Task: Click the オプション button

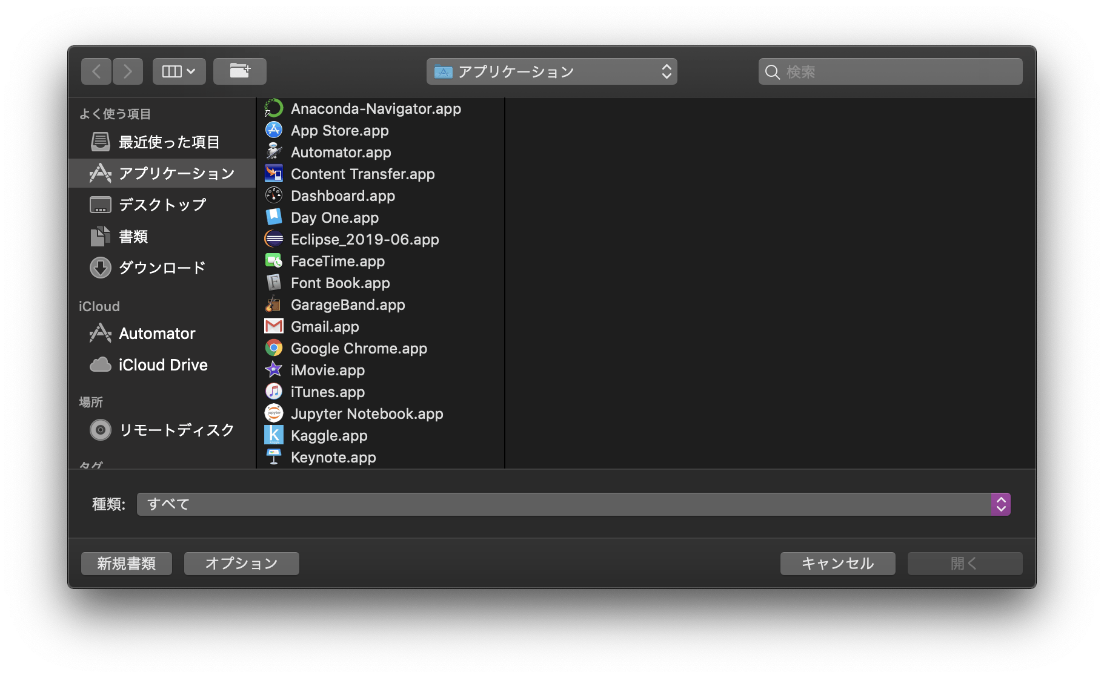Action: point(242,564)
